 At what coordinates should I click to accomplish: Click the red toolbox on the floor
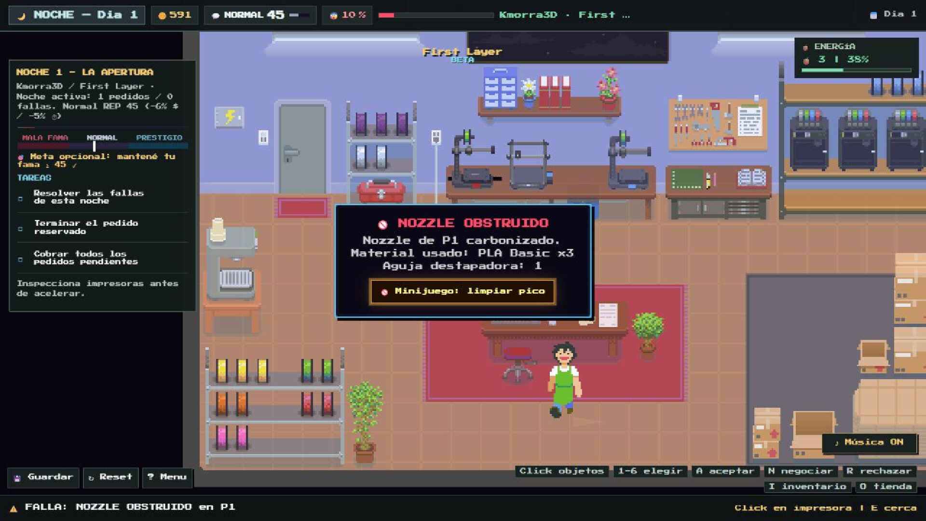point(381,191)
